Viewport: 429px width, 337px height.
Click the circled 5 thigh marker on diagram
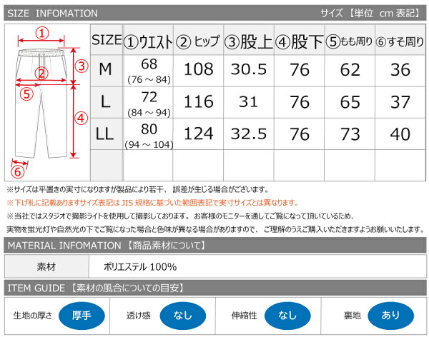pos(26,92)
